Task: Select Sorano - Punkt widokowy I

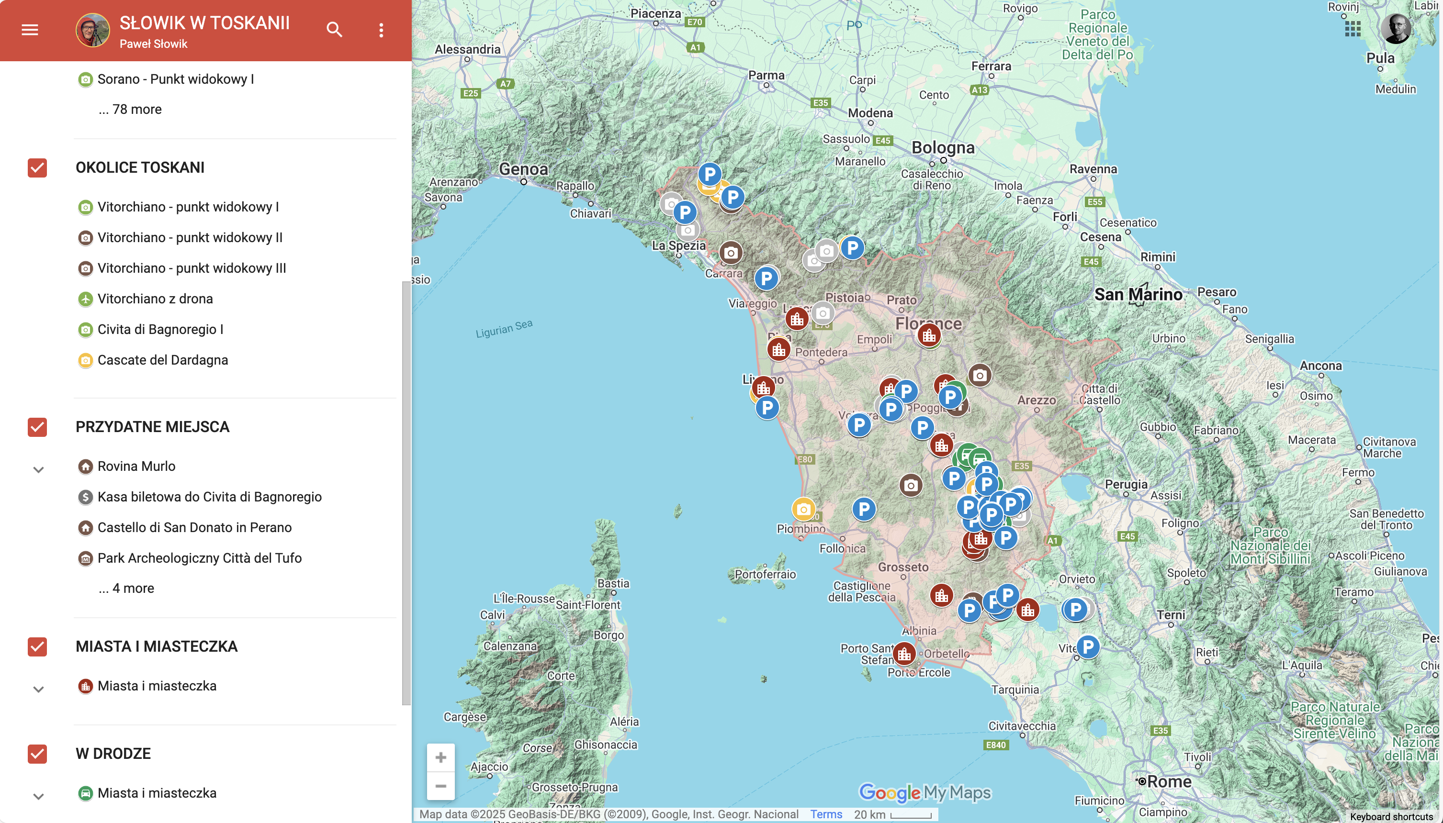Action: (x=175, y=79)
